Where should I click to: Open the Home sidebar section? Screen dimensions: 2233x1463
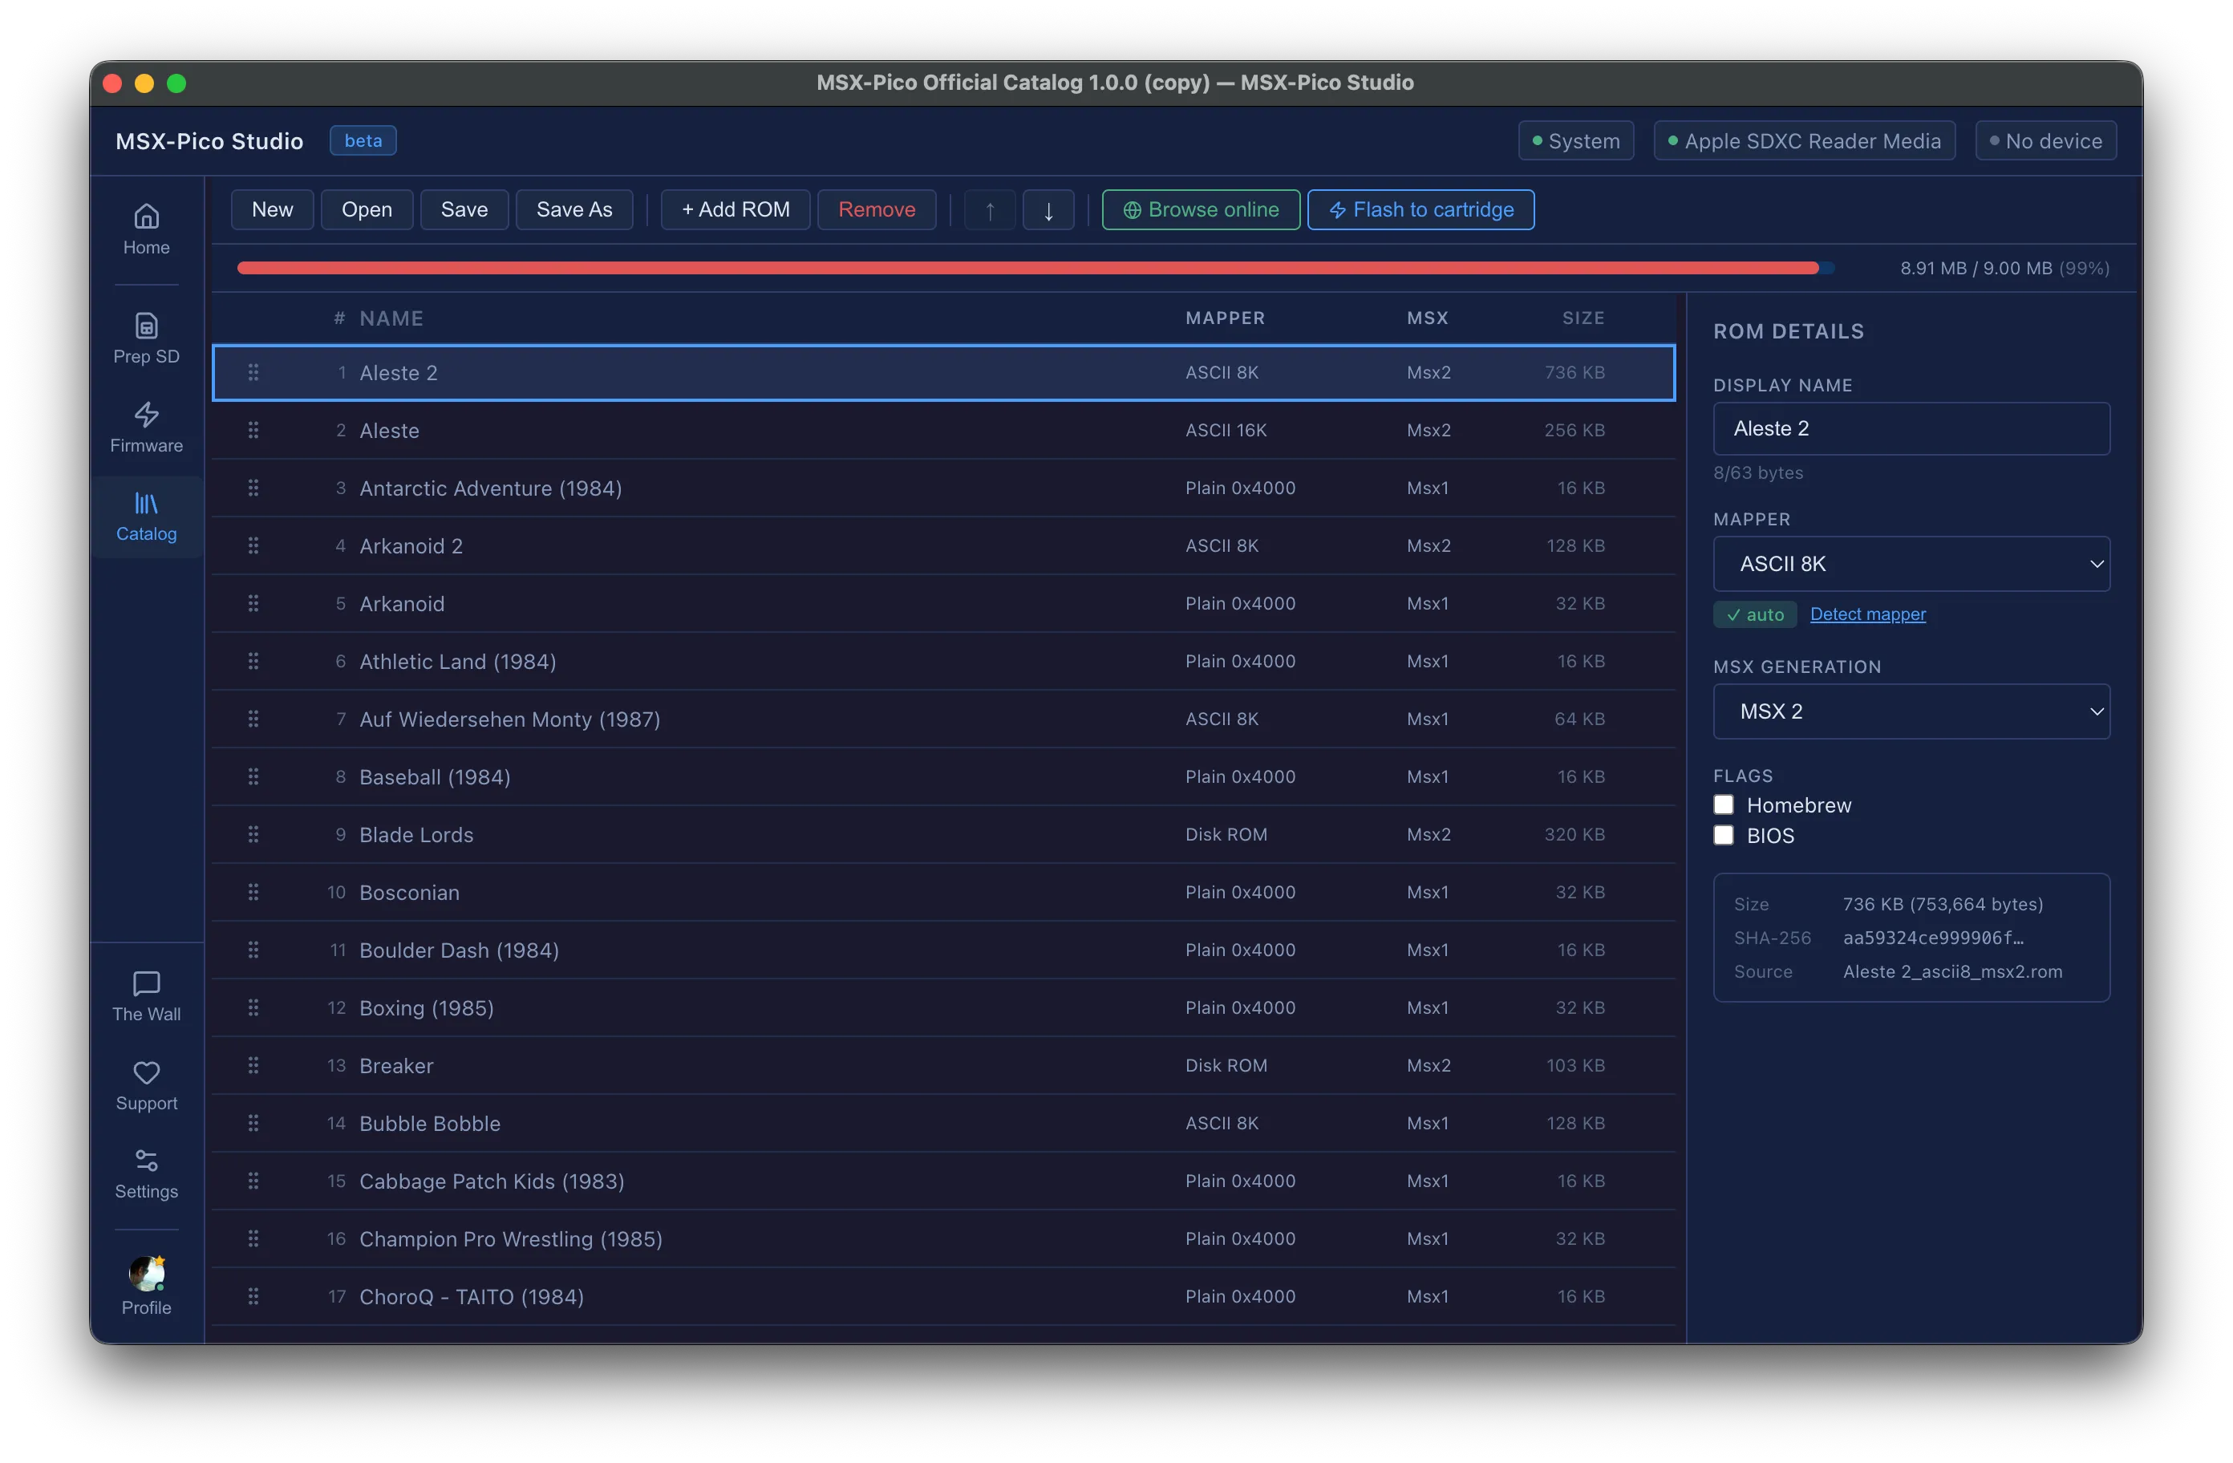click(146, 229)
